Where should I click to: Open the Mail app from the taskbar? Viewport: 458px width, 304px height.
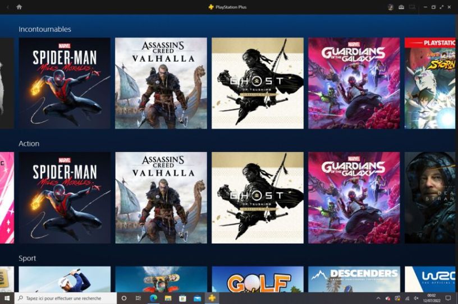(197, 298)
